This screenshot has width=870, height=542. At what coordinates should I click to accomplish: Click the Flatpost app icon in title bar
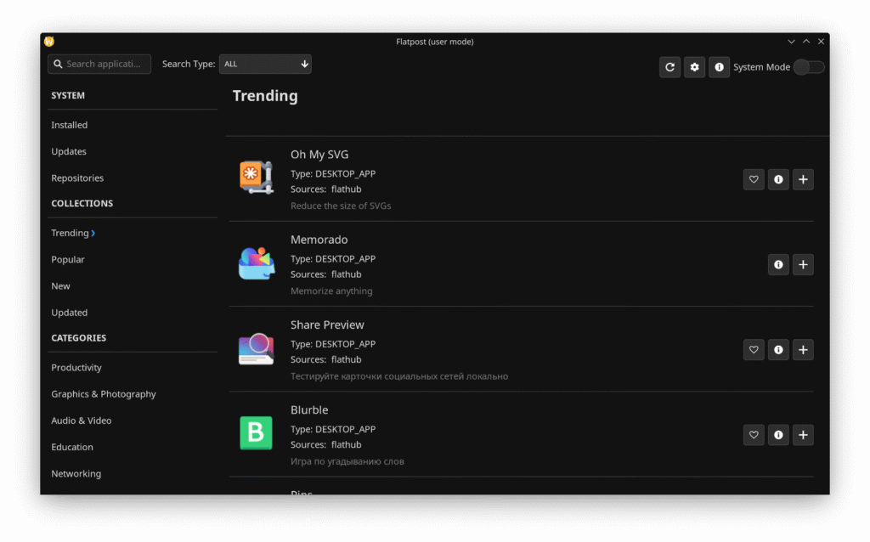49,42
